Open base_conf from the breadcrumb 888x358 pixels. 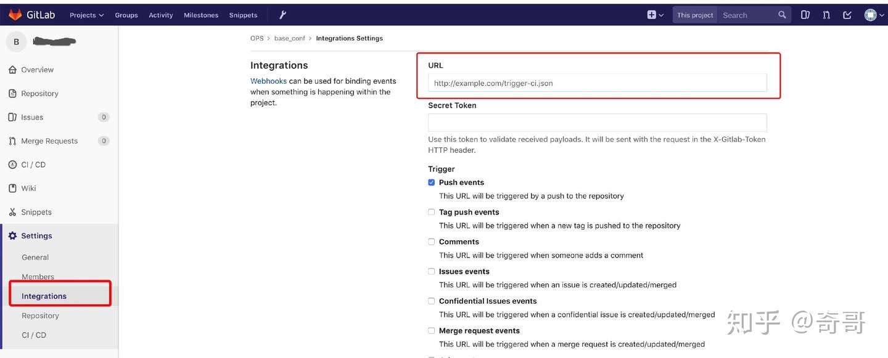pos(290,38)
